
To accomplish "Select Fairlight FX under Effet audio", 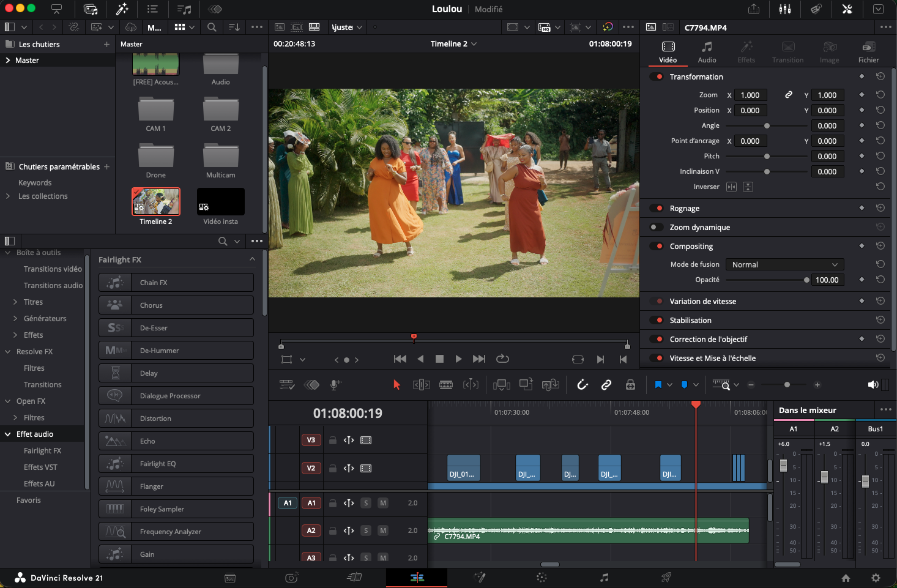I will tap(42, 451).
